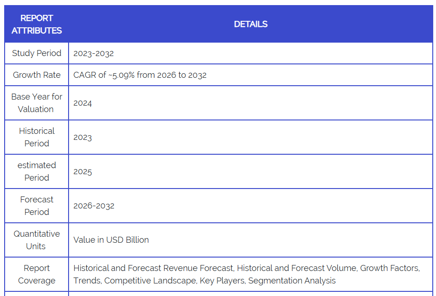Click the 2026-2032 forecast period value
The image size is (436, 296).
point(94,206)
